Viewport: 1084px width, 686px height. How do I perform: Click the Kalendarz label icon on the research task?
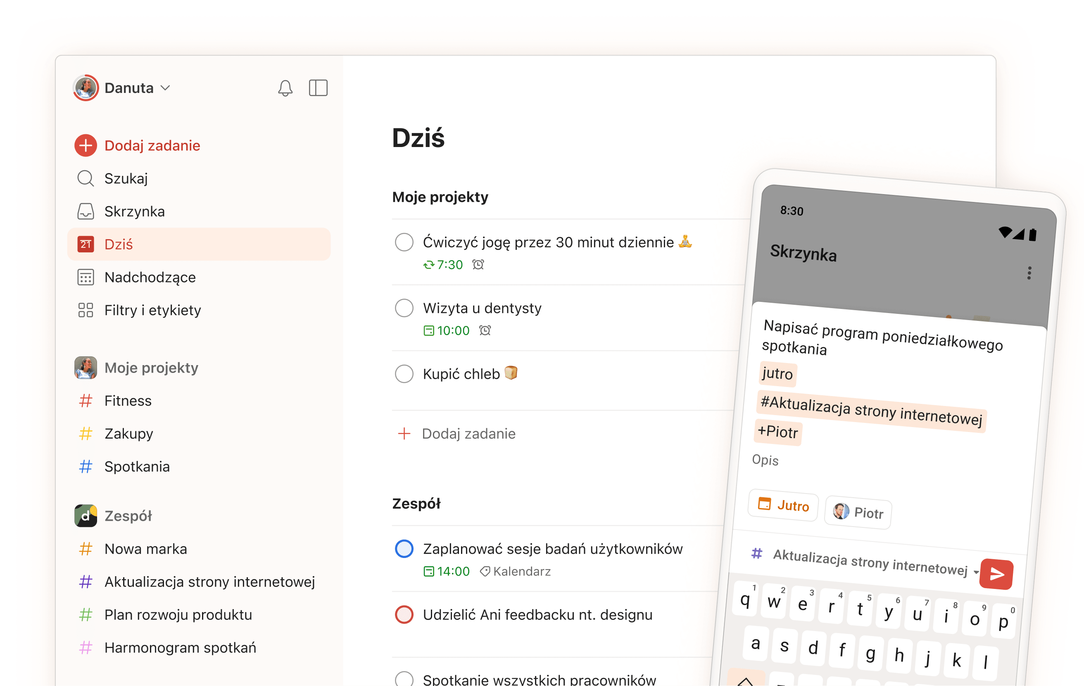click(485, 571)
